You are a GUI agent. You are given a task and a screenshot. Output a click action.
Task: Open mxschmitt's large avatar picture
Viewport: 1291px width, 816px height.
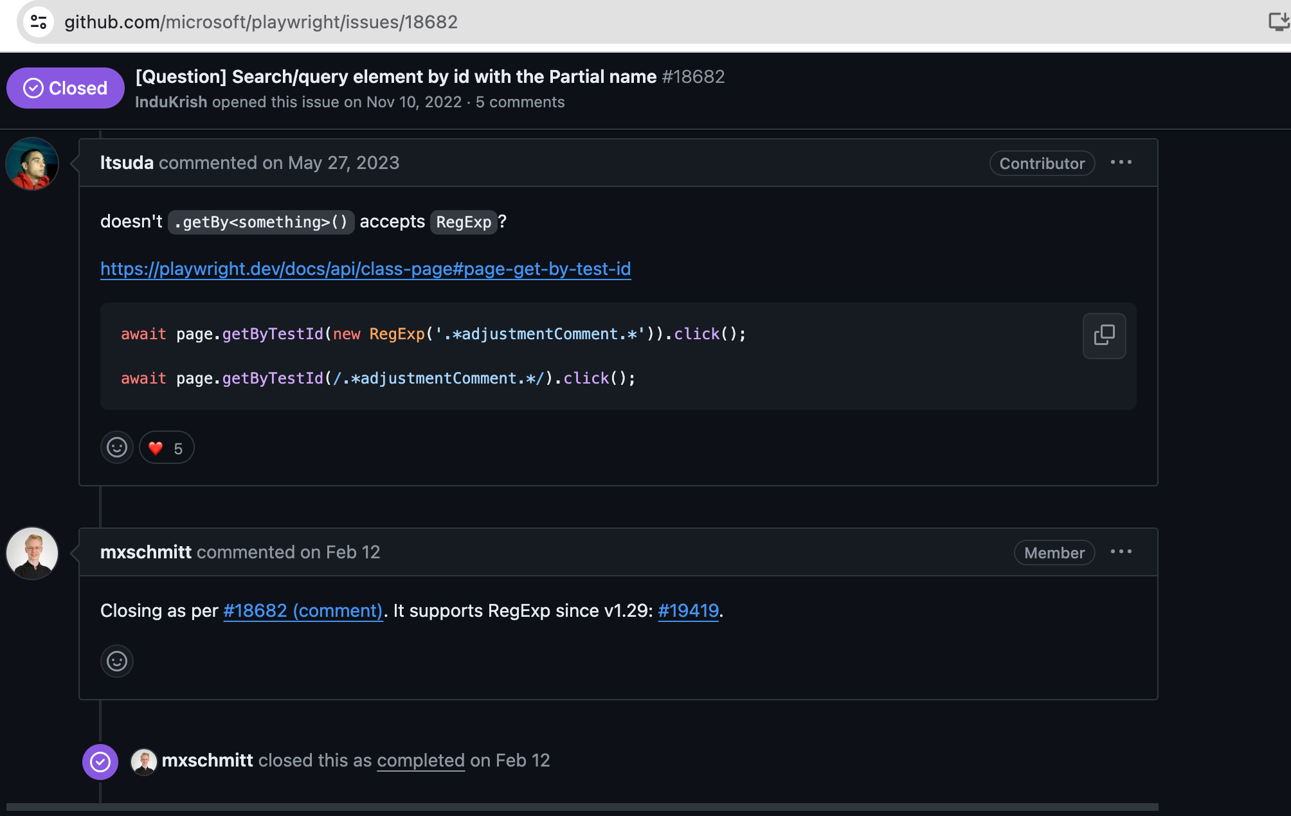(x=32, y=553)
